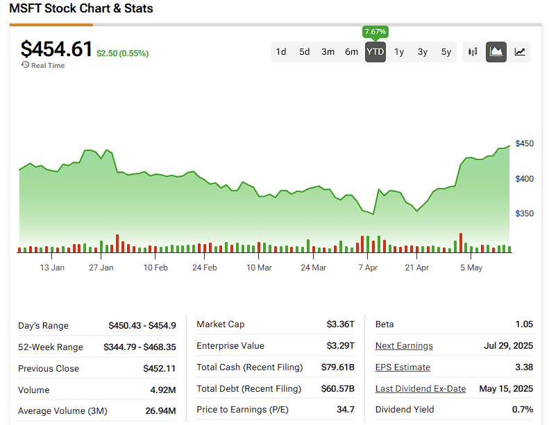Image resolution: width=549 pixels, height=425 pixels.
Task: Select the 5y time range
Action: [446, 52]
